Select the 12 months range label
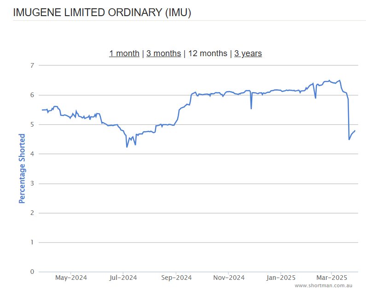The width and height of the screenshot is (366, 290). coord(208,53)
